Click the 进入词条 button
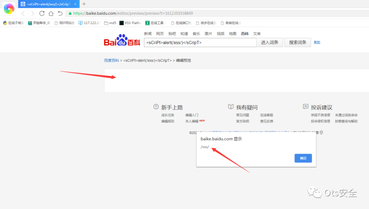 [270, 42]
